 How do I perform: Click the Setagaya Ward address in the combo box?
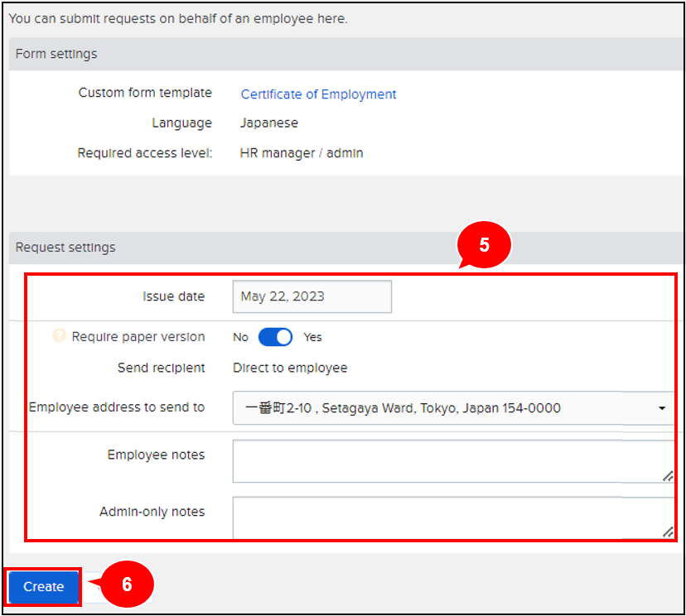(403, 408)
